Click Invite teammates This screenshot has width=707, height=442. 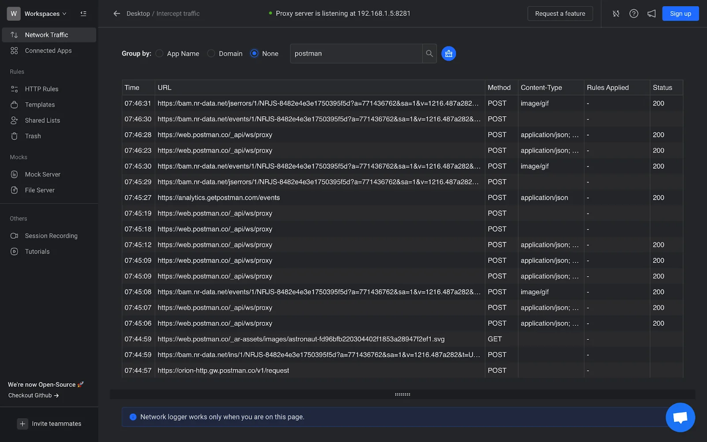[49, 424]
